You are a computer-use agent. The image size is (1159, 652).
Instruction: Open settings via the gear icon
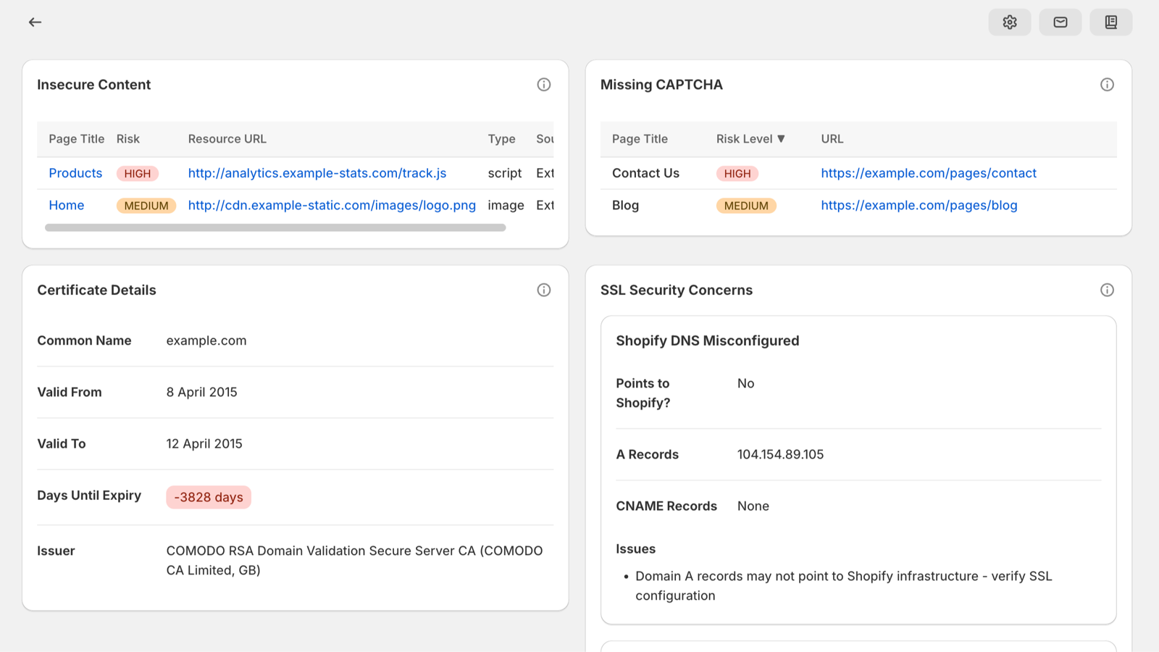click(x=1009, y=22)
